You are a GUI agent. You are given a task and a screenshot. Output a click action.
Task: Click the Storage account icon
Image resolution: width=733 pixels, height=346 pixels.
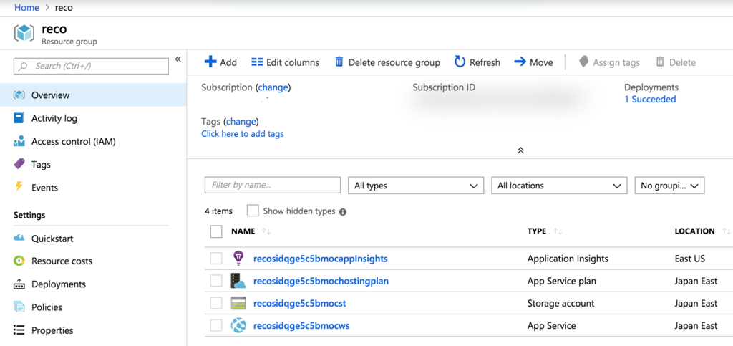[x=238, y=304]
